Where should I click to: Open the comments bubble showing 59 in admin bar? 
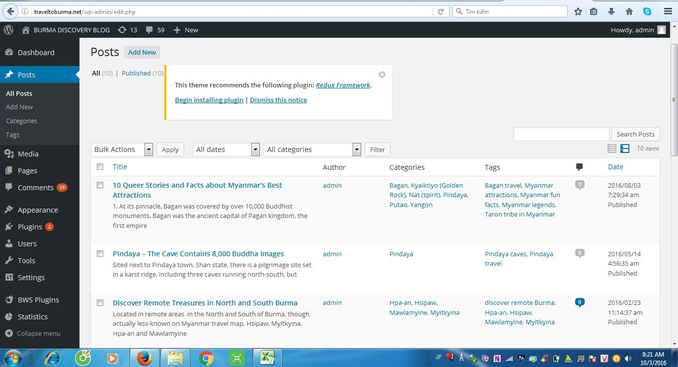click(x=150, y=30)
